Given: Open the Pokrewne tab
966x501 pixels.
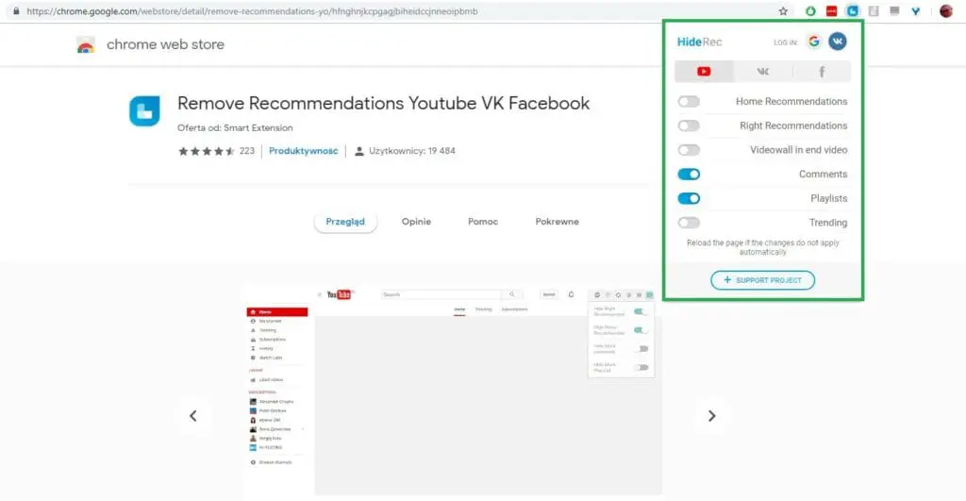Looking at the screenshot, I should click(x=557, y=222).
